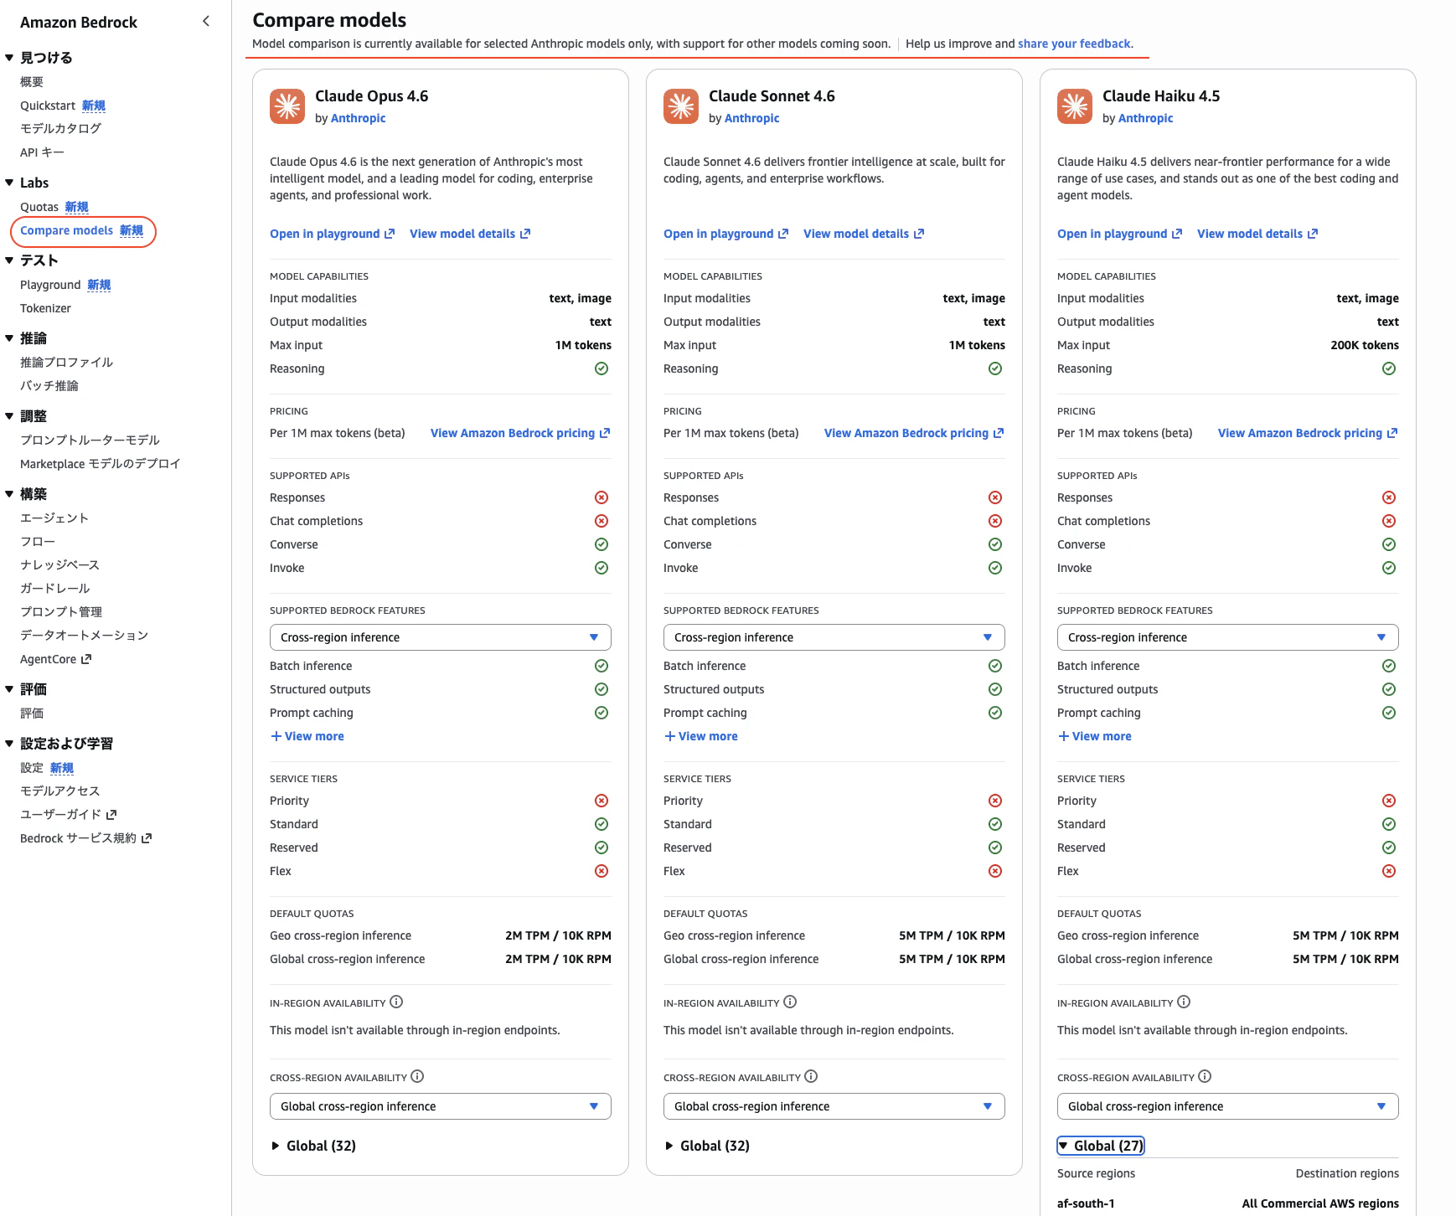Open the Anthropic link under Claude Opus 4.6
Image resolution: width=1456 pixels, height=1216 pixels.
coord(358,118)
